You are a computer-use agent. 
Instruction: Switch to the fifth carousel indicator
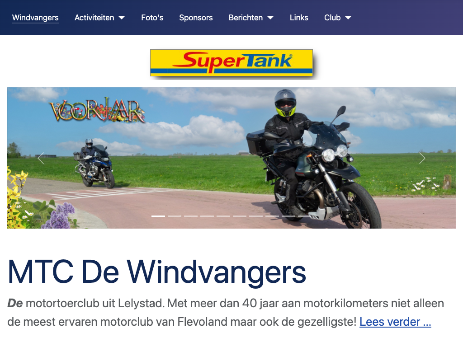tap(223, 216)
